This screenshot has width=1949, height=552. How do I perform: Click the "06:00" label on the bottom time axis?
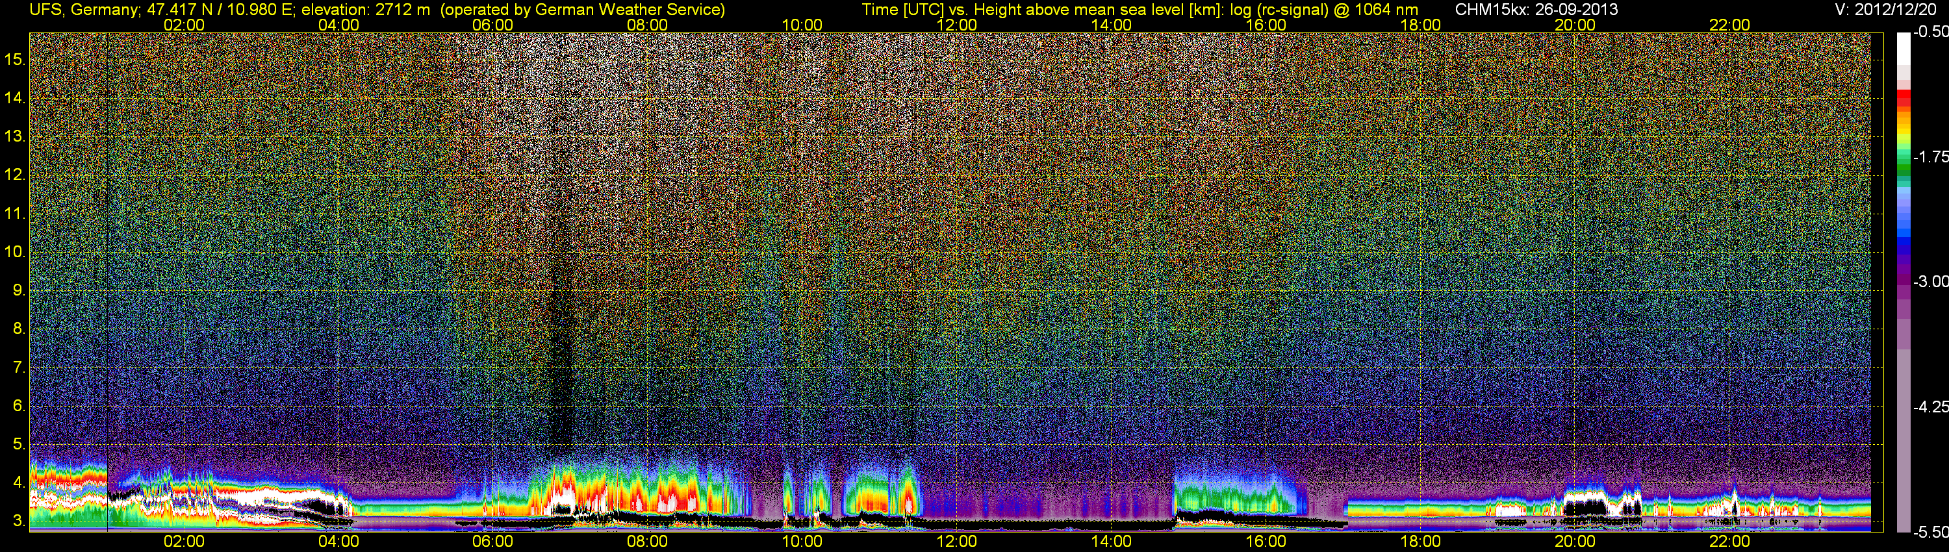[x=492, y=542]
